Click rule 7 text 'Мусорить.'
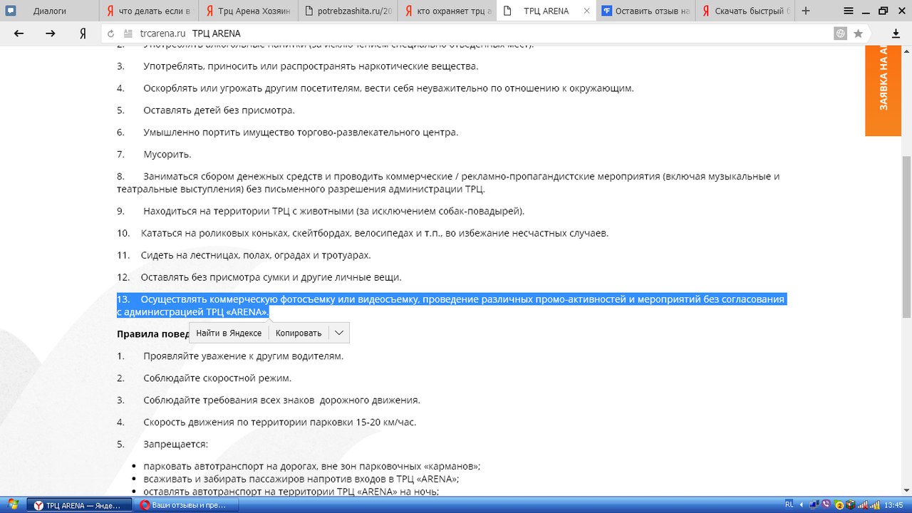The image size is (912, 513). pos(167,154)
